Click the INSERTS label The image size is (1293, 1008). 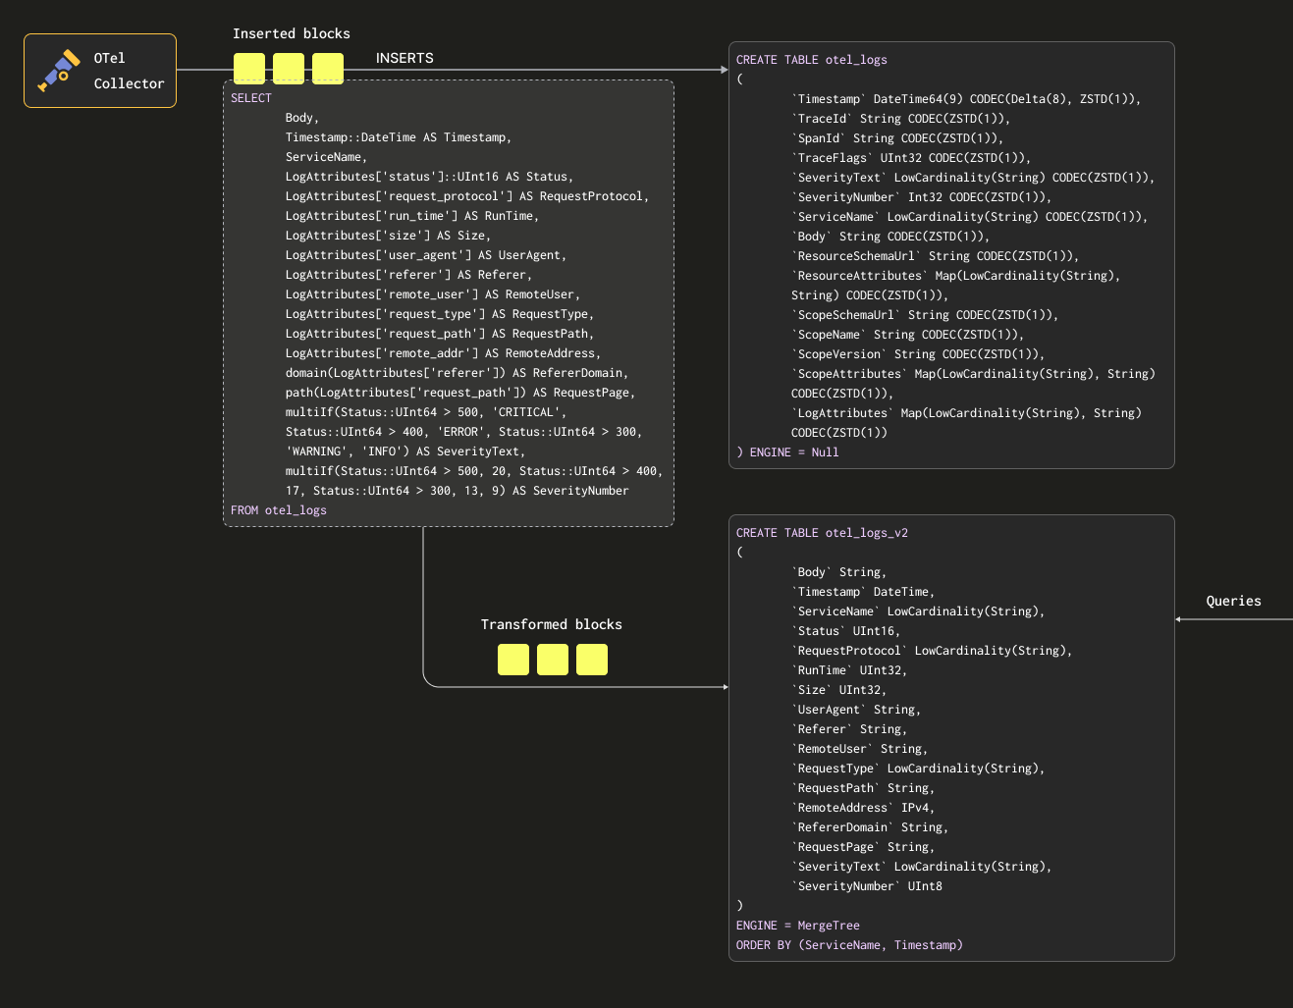point(404,58)
